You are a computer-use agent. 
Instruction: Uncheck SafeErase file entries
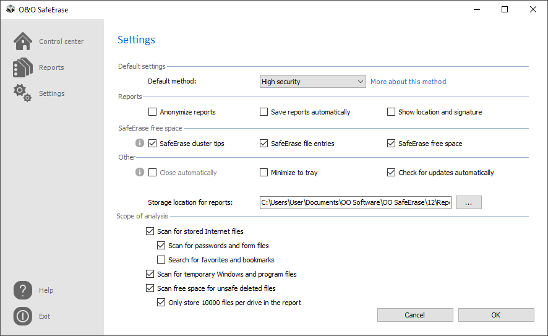[x=264, y=144]
